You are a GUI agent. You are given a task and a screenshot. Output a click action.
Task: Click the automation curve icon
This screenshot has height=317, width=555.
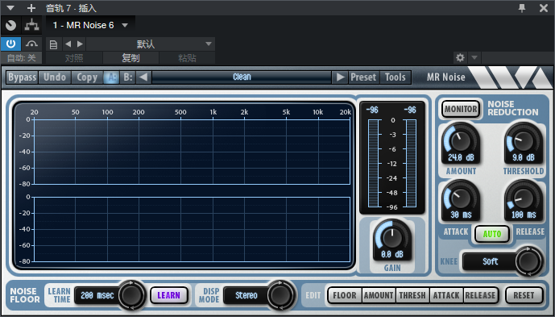pos(32,44)
